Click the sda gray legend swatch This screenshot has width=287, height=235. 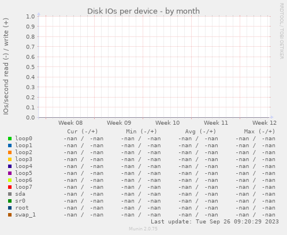(10, 194)
